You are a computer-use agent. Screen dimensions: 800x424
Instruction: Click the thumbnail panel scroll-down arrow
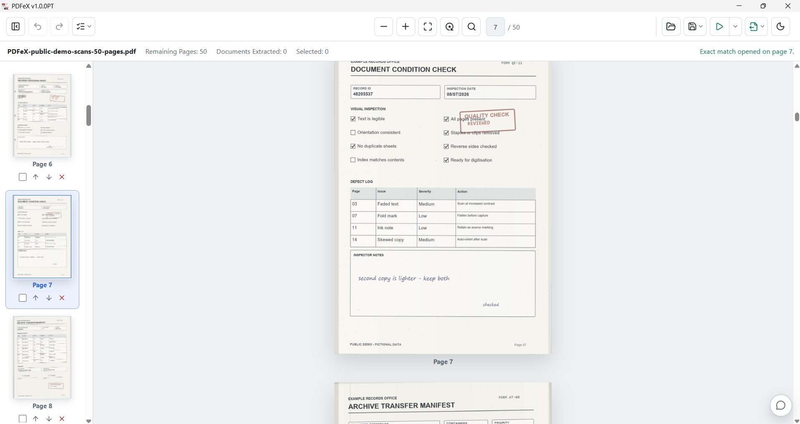point(88,421)
